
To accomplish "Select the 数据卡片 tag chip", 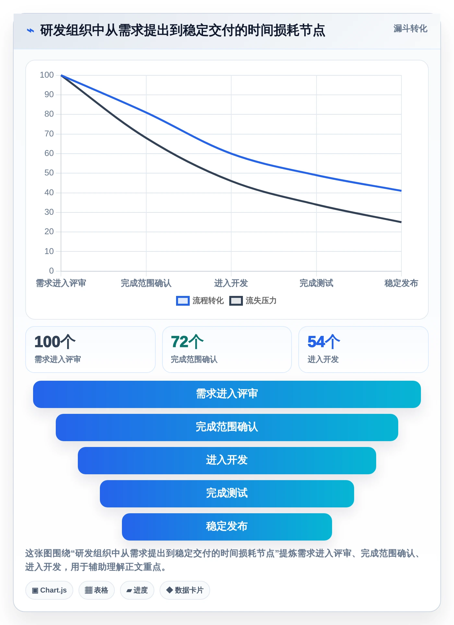I will [185, 590].
